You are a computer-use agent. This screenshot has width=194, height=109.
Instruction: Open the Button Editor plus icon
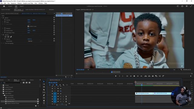191,76
